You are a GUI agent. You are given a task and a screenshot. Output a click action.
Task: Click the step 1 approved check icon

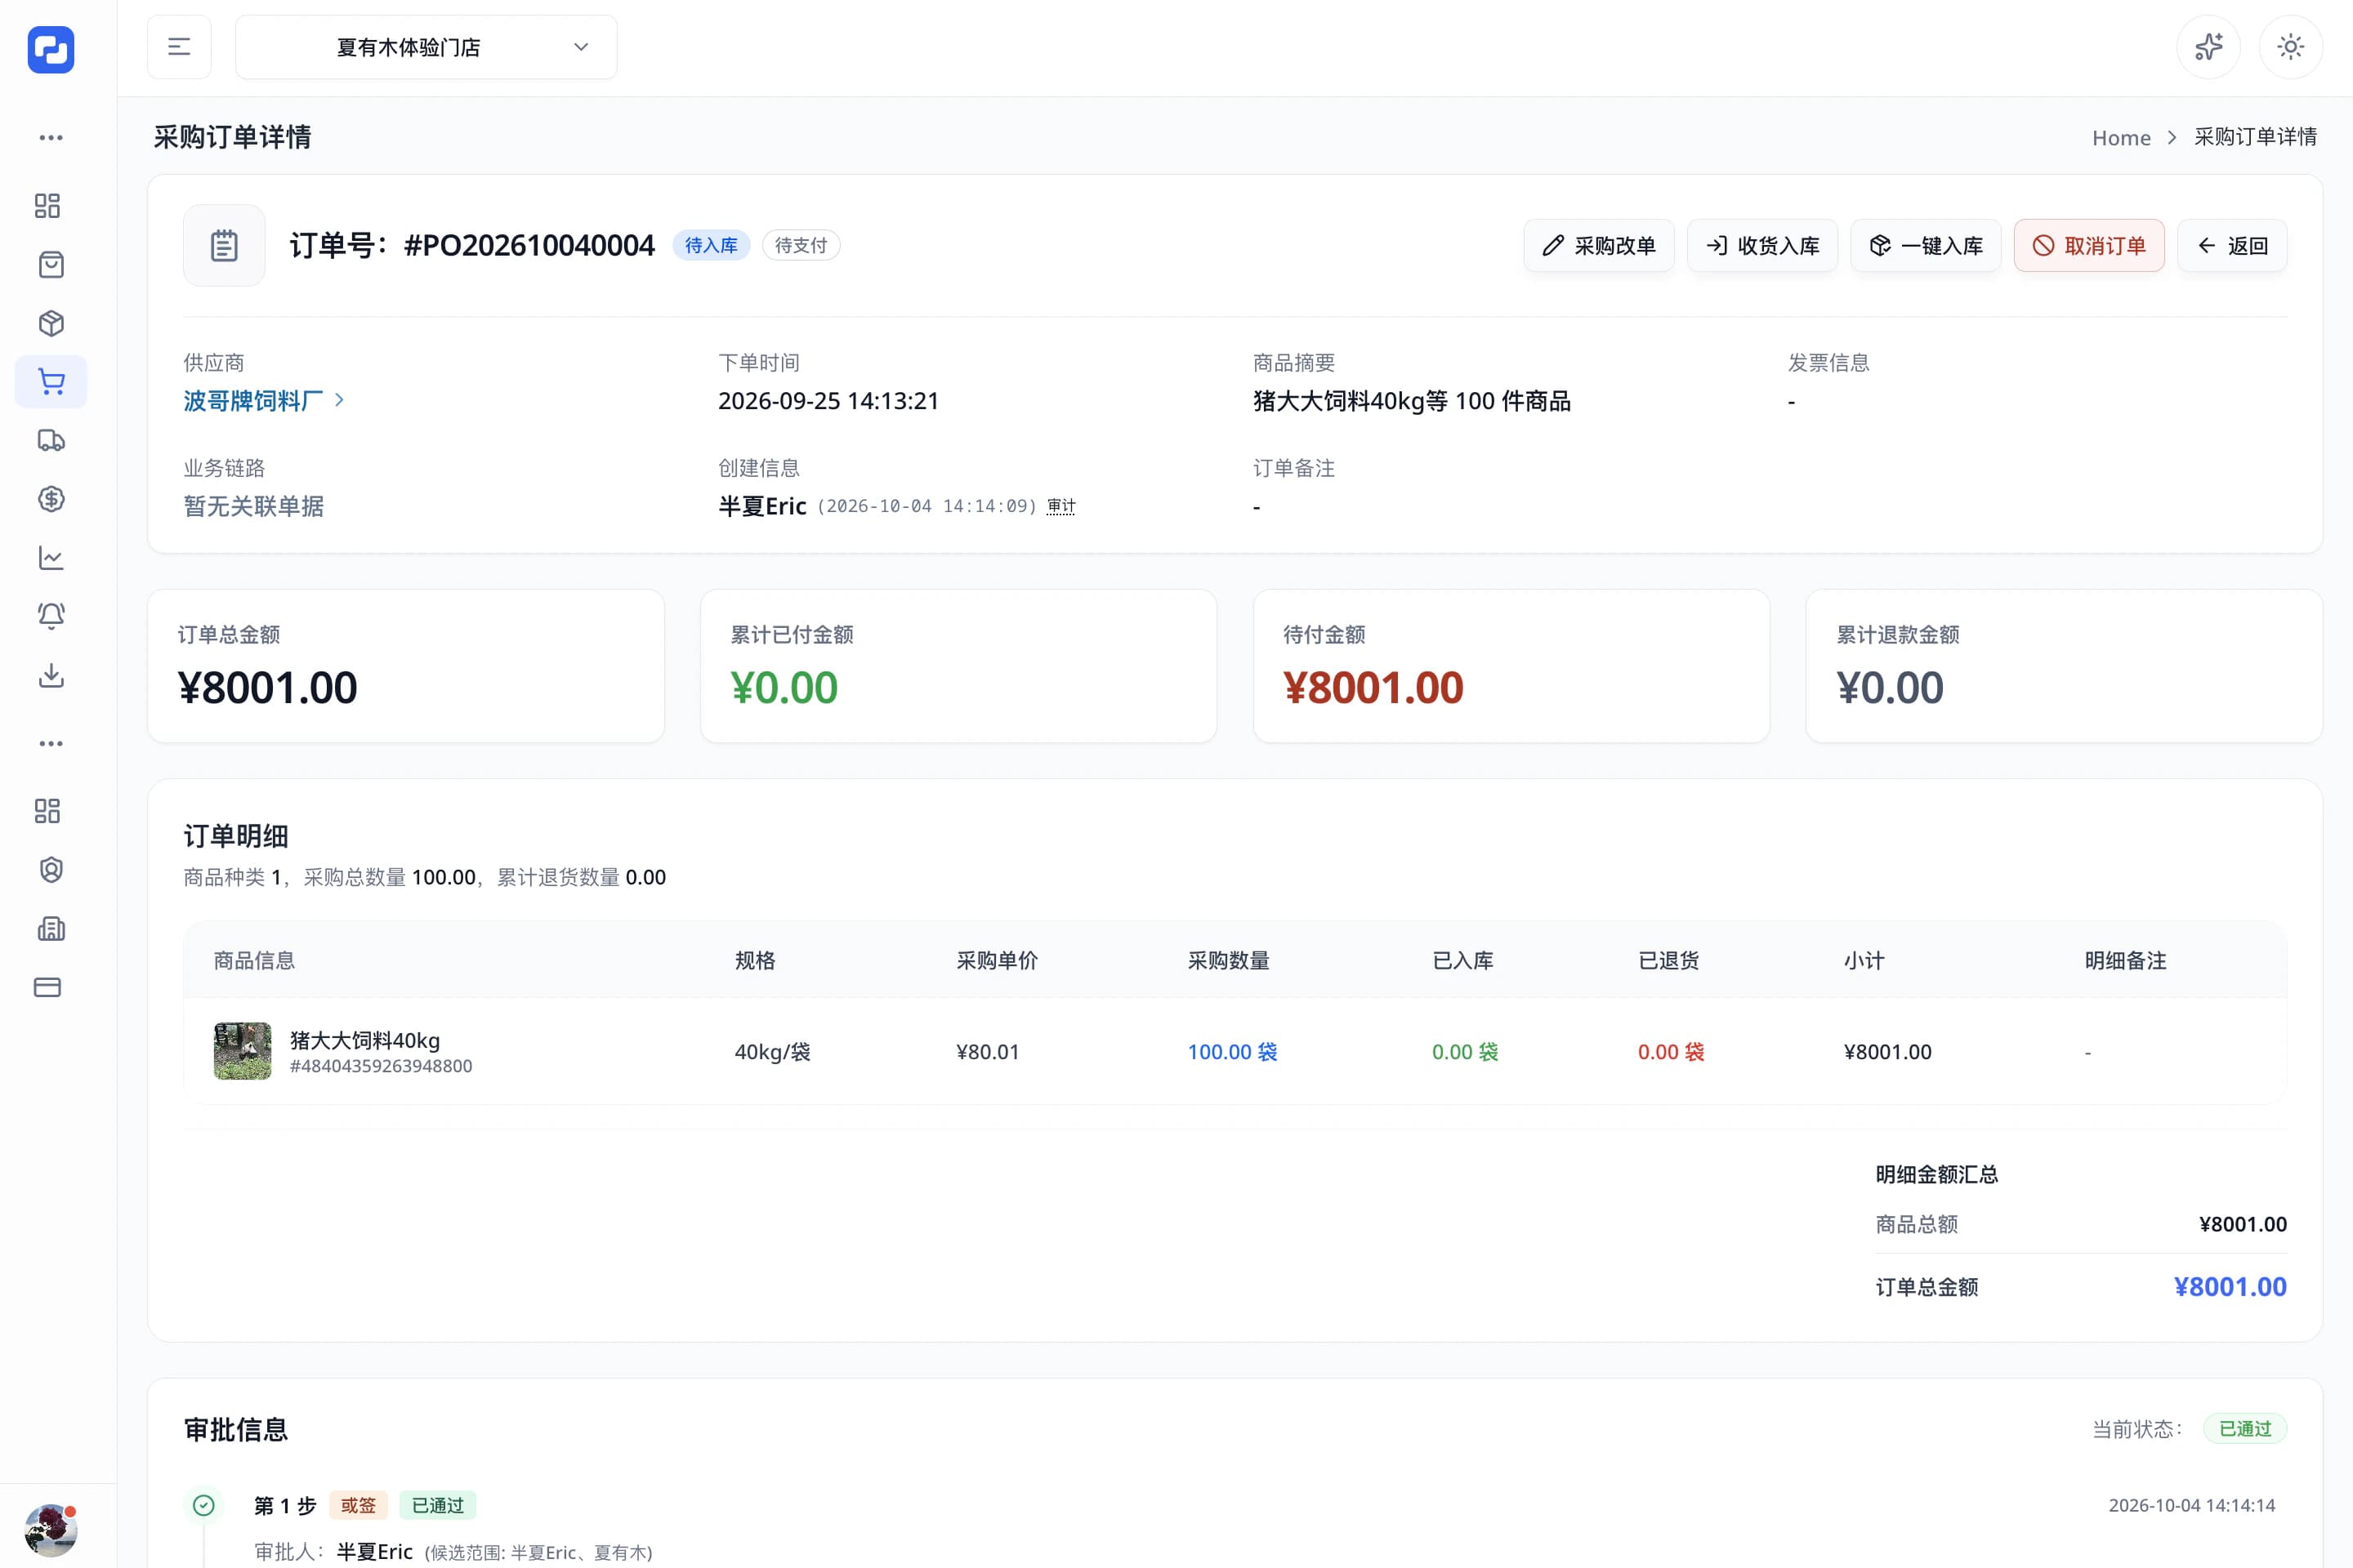coord(204,1505)
